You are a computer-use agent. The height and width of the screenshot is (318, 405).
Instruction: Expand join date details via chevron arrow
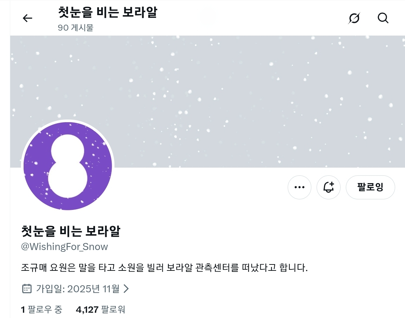point(126,288)
